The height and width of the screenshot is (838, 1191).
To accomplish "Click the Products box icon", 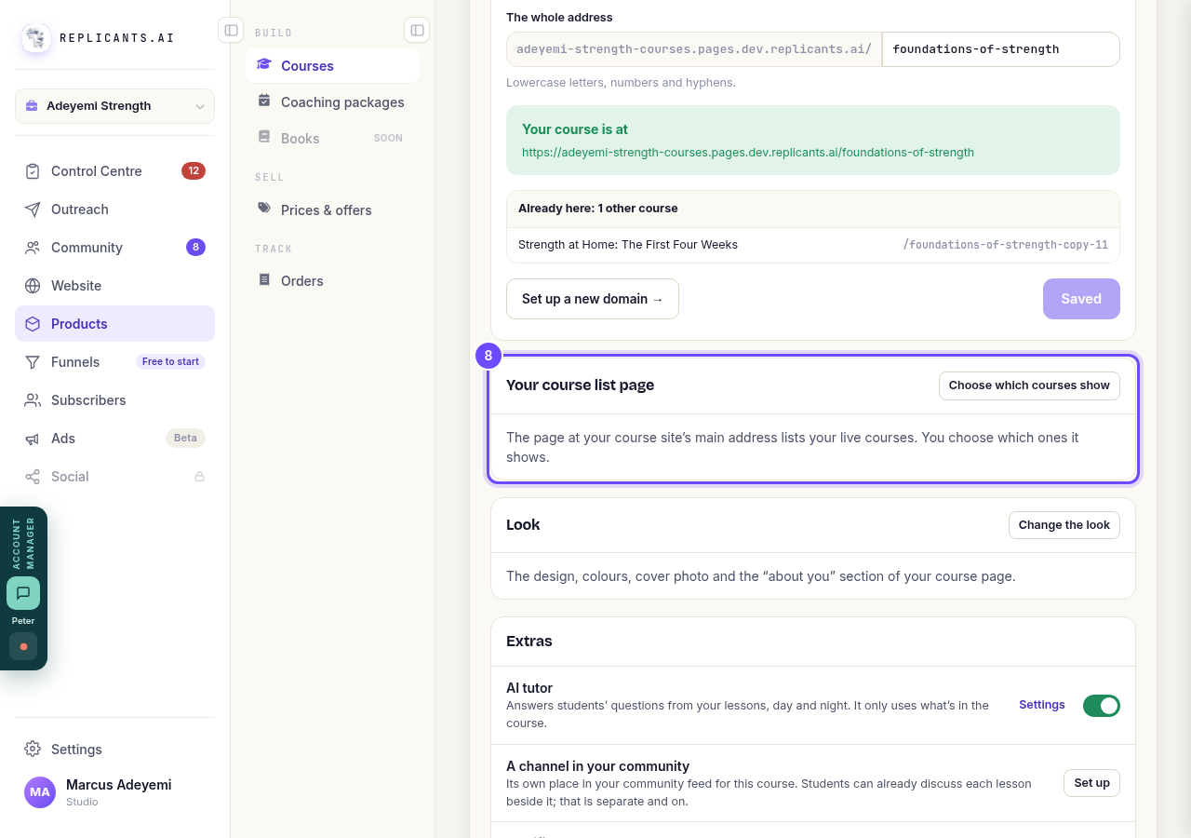I will click(x=33, y=324).
